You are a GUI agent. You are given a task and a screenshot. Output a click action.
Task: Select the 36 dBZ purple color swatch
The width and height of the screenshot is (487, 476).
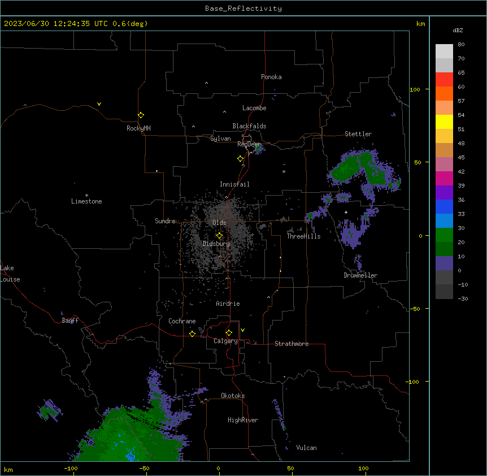[x=444, y=192]
